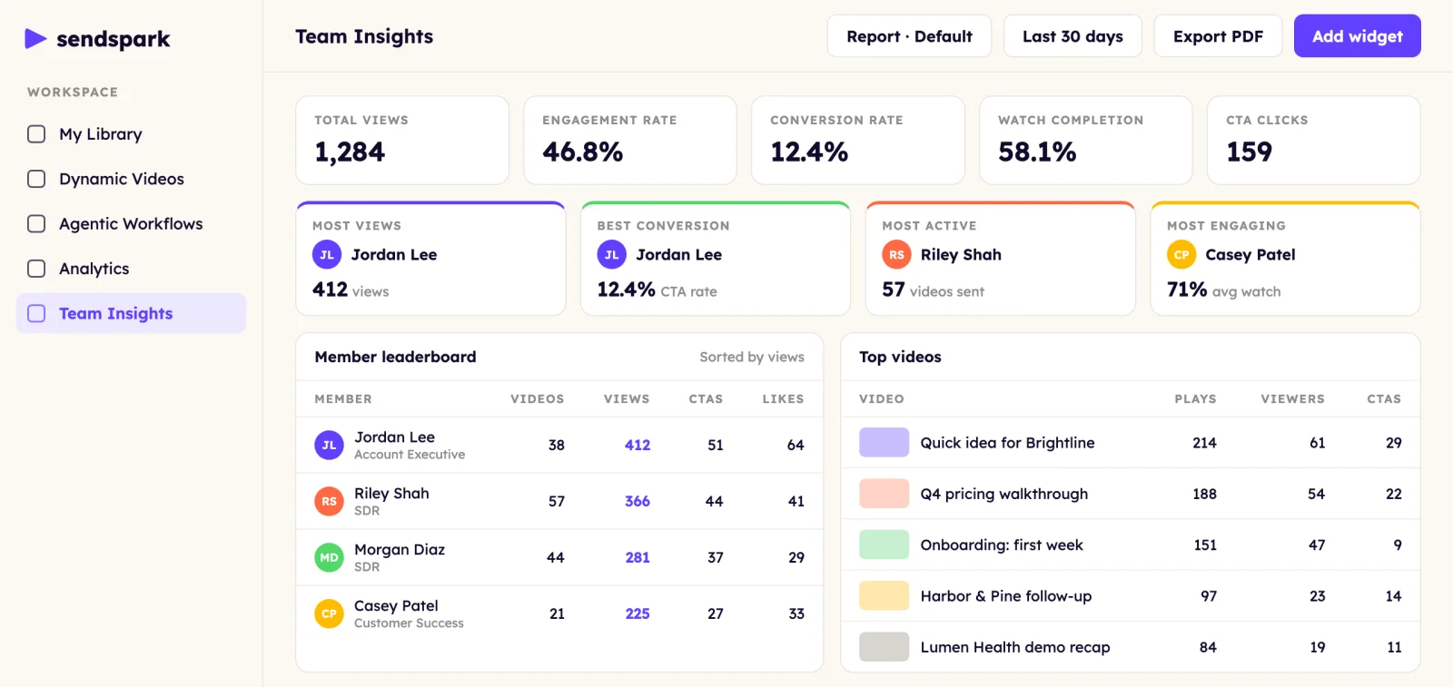Screen dimensions: 1453x687
Task: Click JL avatar in Best Conversion card
Action: tap(612, 255)
